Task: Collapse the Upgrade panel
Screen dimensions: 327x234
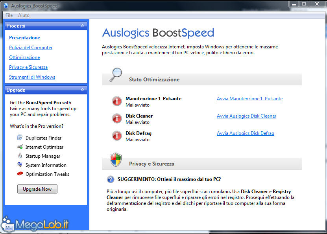Action: (82, 90)
